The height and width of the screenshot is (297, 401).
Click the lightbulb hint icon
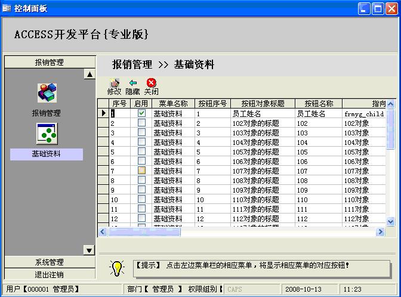(117, 268)
